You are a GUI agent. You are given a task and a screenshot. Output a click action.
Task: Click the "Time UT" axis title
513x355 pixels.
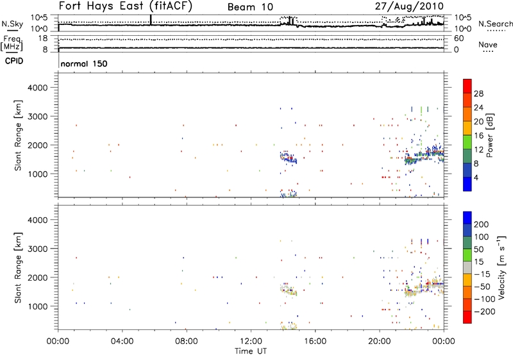coord(251,351)
